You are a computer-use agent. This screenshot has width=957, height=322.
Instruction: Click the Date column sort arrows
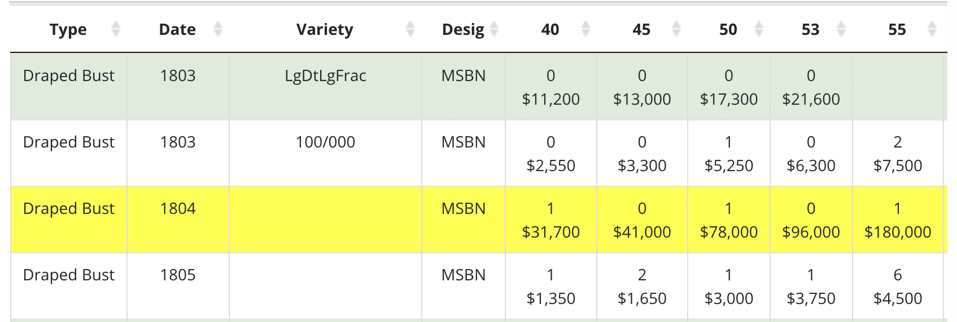click(x=218, y=29)
